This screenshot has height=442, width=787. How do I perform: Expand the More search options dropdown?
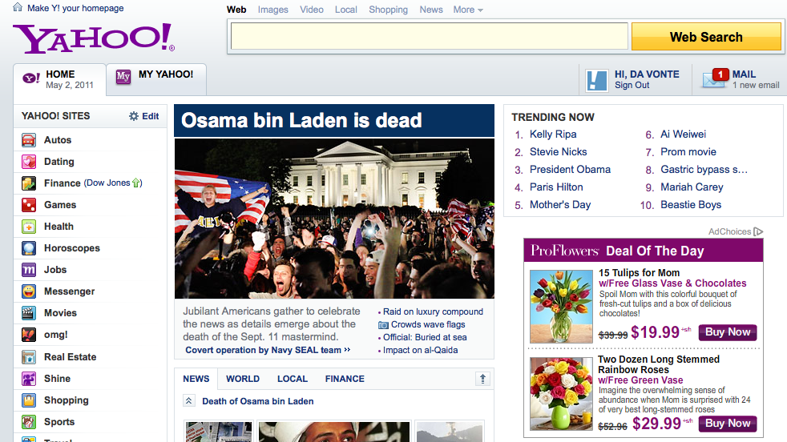tap(468, 10)
